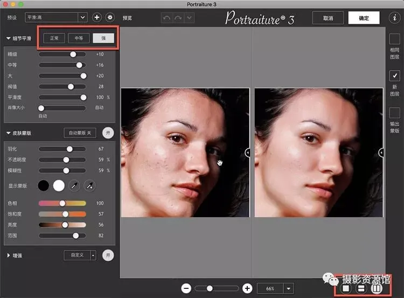Viewport: 404px width, 298px height.
Task: Click the 中等 detail slider handle
Action: pos(79,65)
